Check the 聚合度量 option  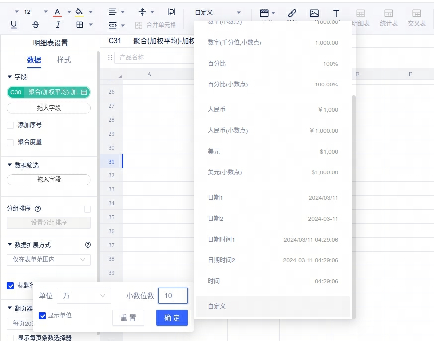pyautogui.click(x=10, y=142)
